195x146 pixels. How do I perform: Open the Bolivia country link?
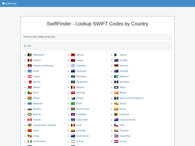point(36,98)
